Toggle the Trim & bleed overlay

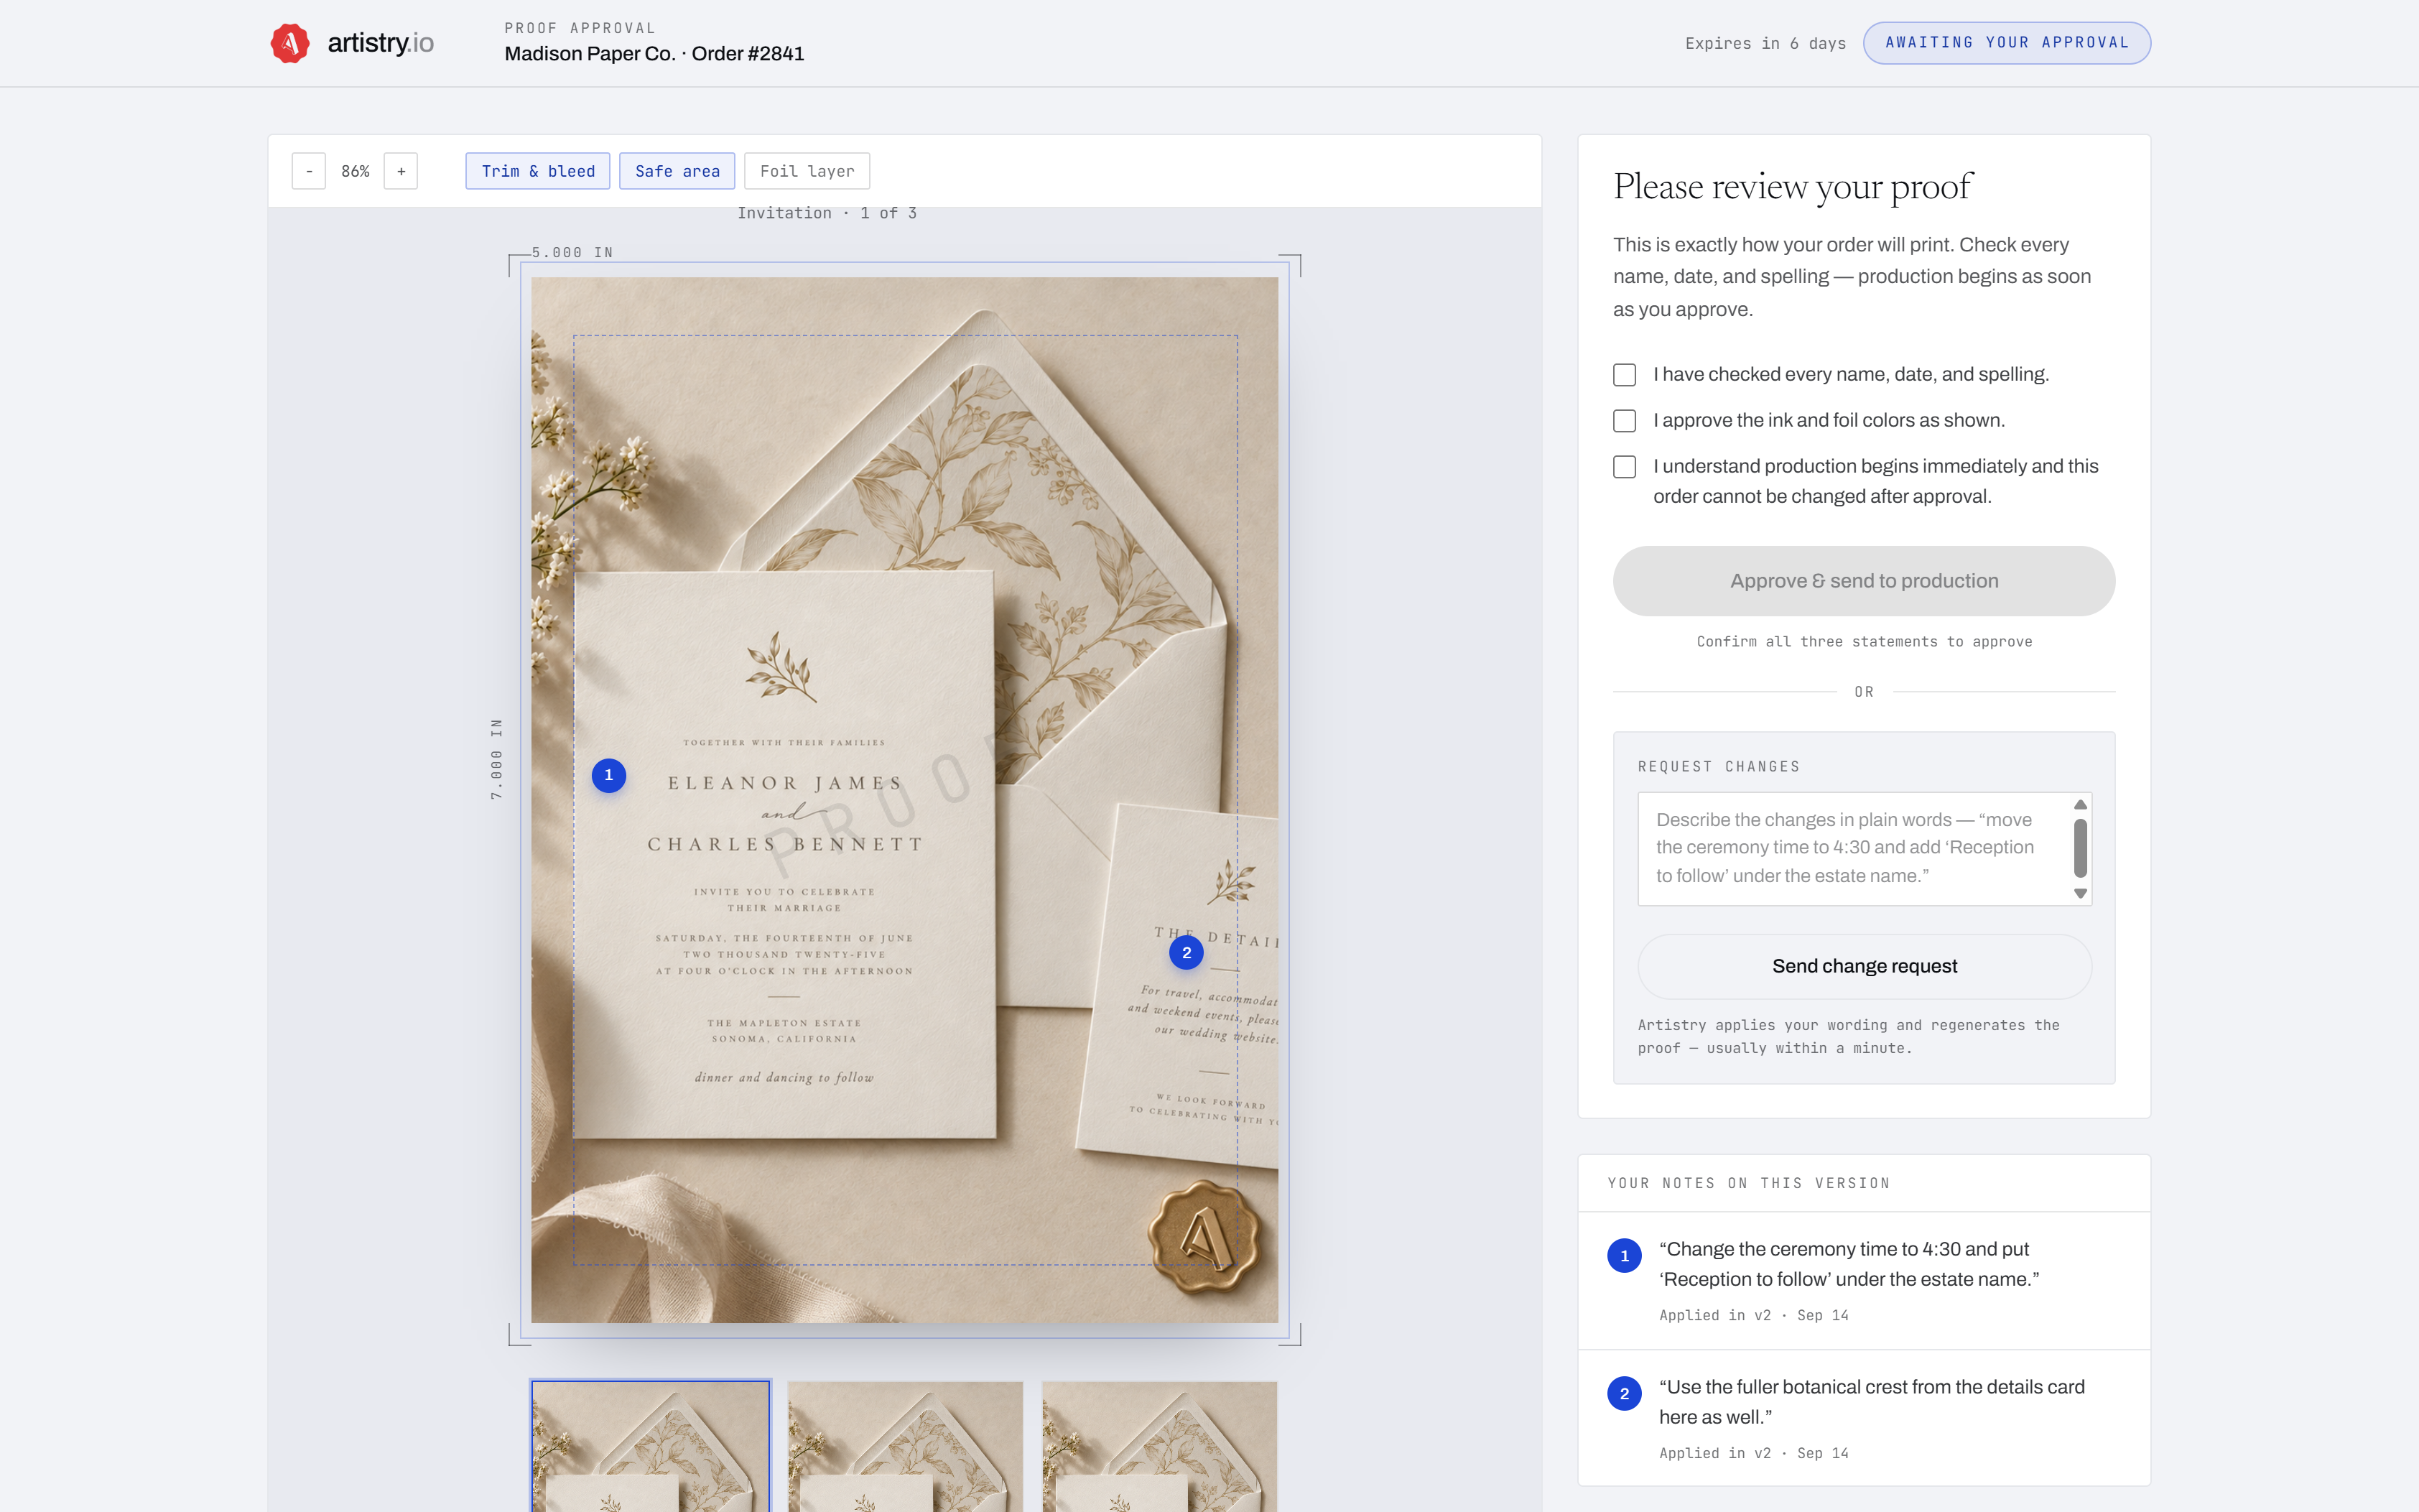538,171
